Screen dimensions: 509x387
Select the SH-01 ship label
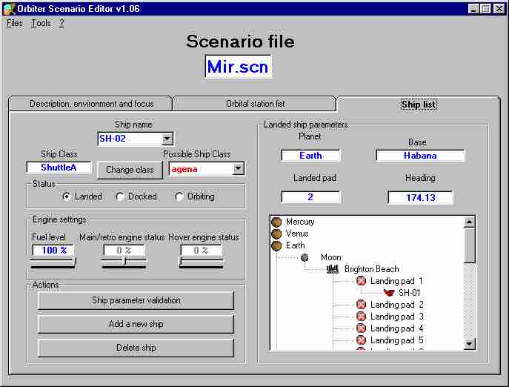point(409,293)
